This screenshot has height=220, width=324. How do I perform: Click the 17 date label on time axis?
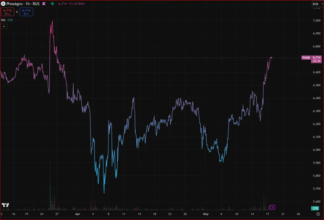(268, 214)
